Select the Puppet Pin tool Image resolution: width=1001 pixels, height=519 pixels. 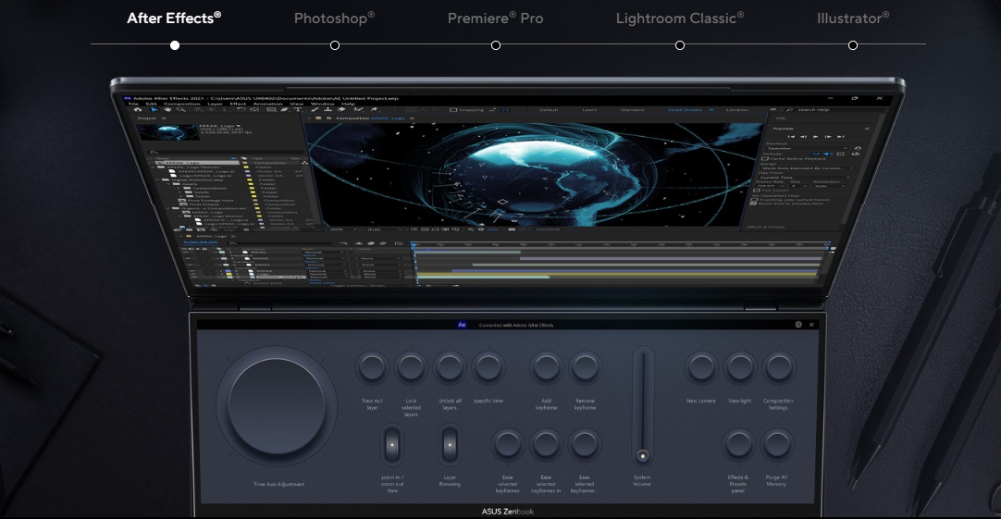pyautogui.click(x=375, y=110)
